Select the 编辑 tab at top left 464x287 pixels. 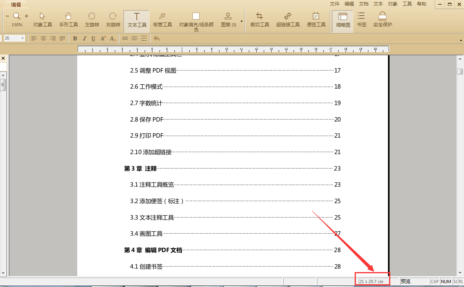[x=16, y=4]
